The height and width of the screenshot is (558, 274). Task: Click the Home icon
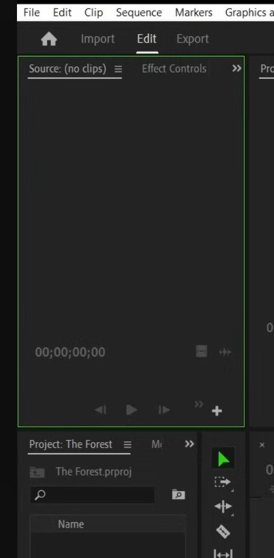point(49,39)
